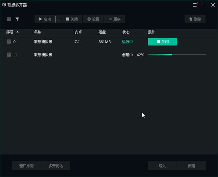Check the checkbox for emulator 0
This screenshot has width=218, height=177.
tap(9, 42)
